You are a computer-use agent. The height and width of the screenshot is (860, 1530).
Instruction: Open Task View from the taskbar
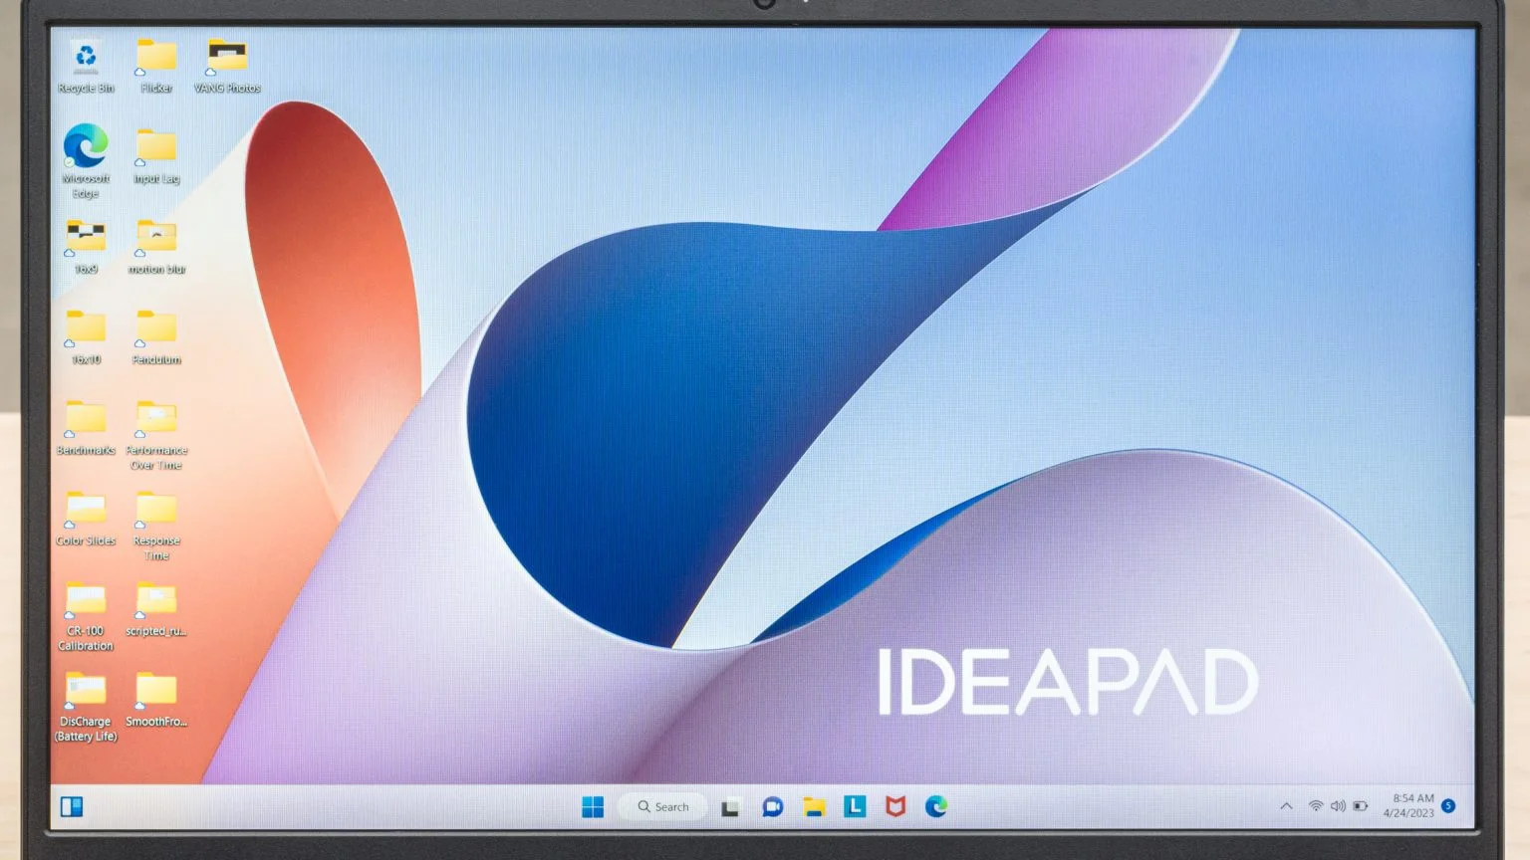[x=730, y=807]
